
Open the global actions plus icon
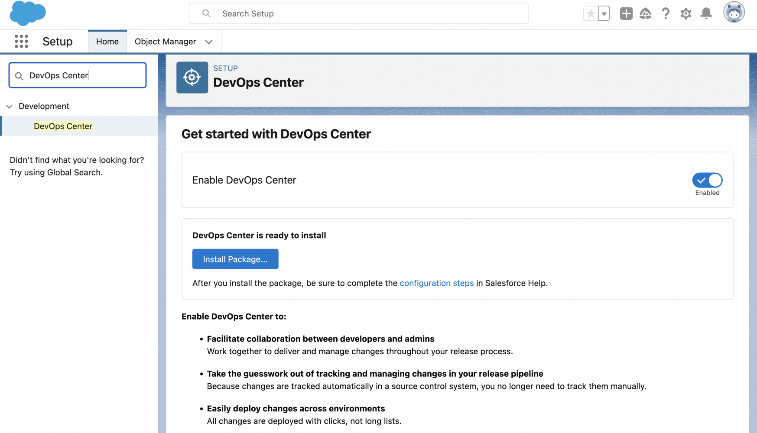click(x=626, y=13)
